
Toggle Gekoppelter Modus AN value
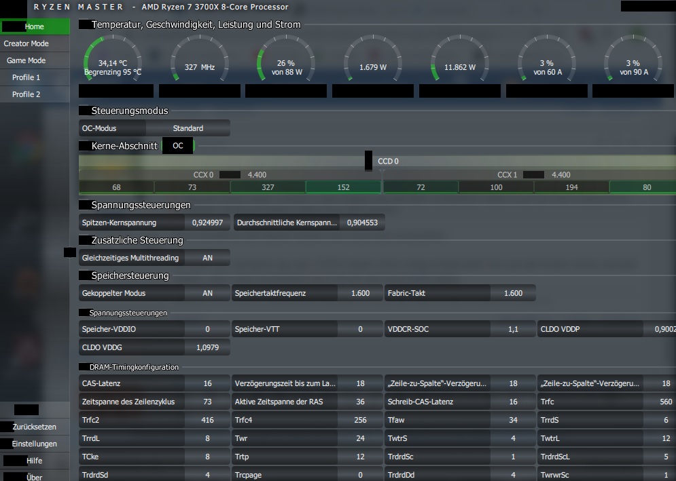tap(207, 293)
